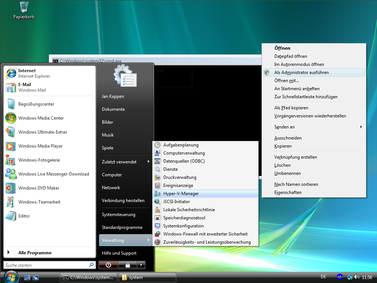
Task: Select An Startmenü anheften
Action: (314, 89)
